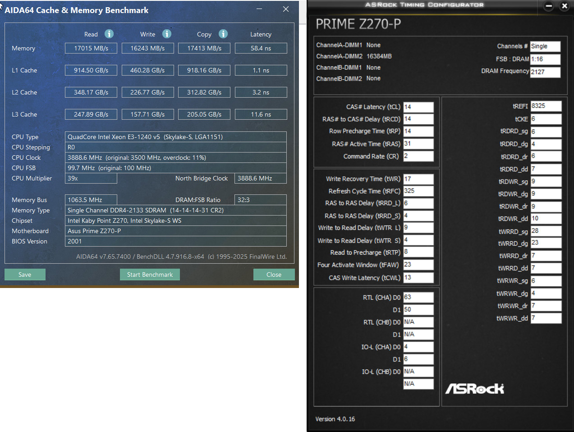Click the Read column info icon
This screenshot has width=574, height=432.
[109, 34]
